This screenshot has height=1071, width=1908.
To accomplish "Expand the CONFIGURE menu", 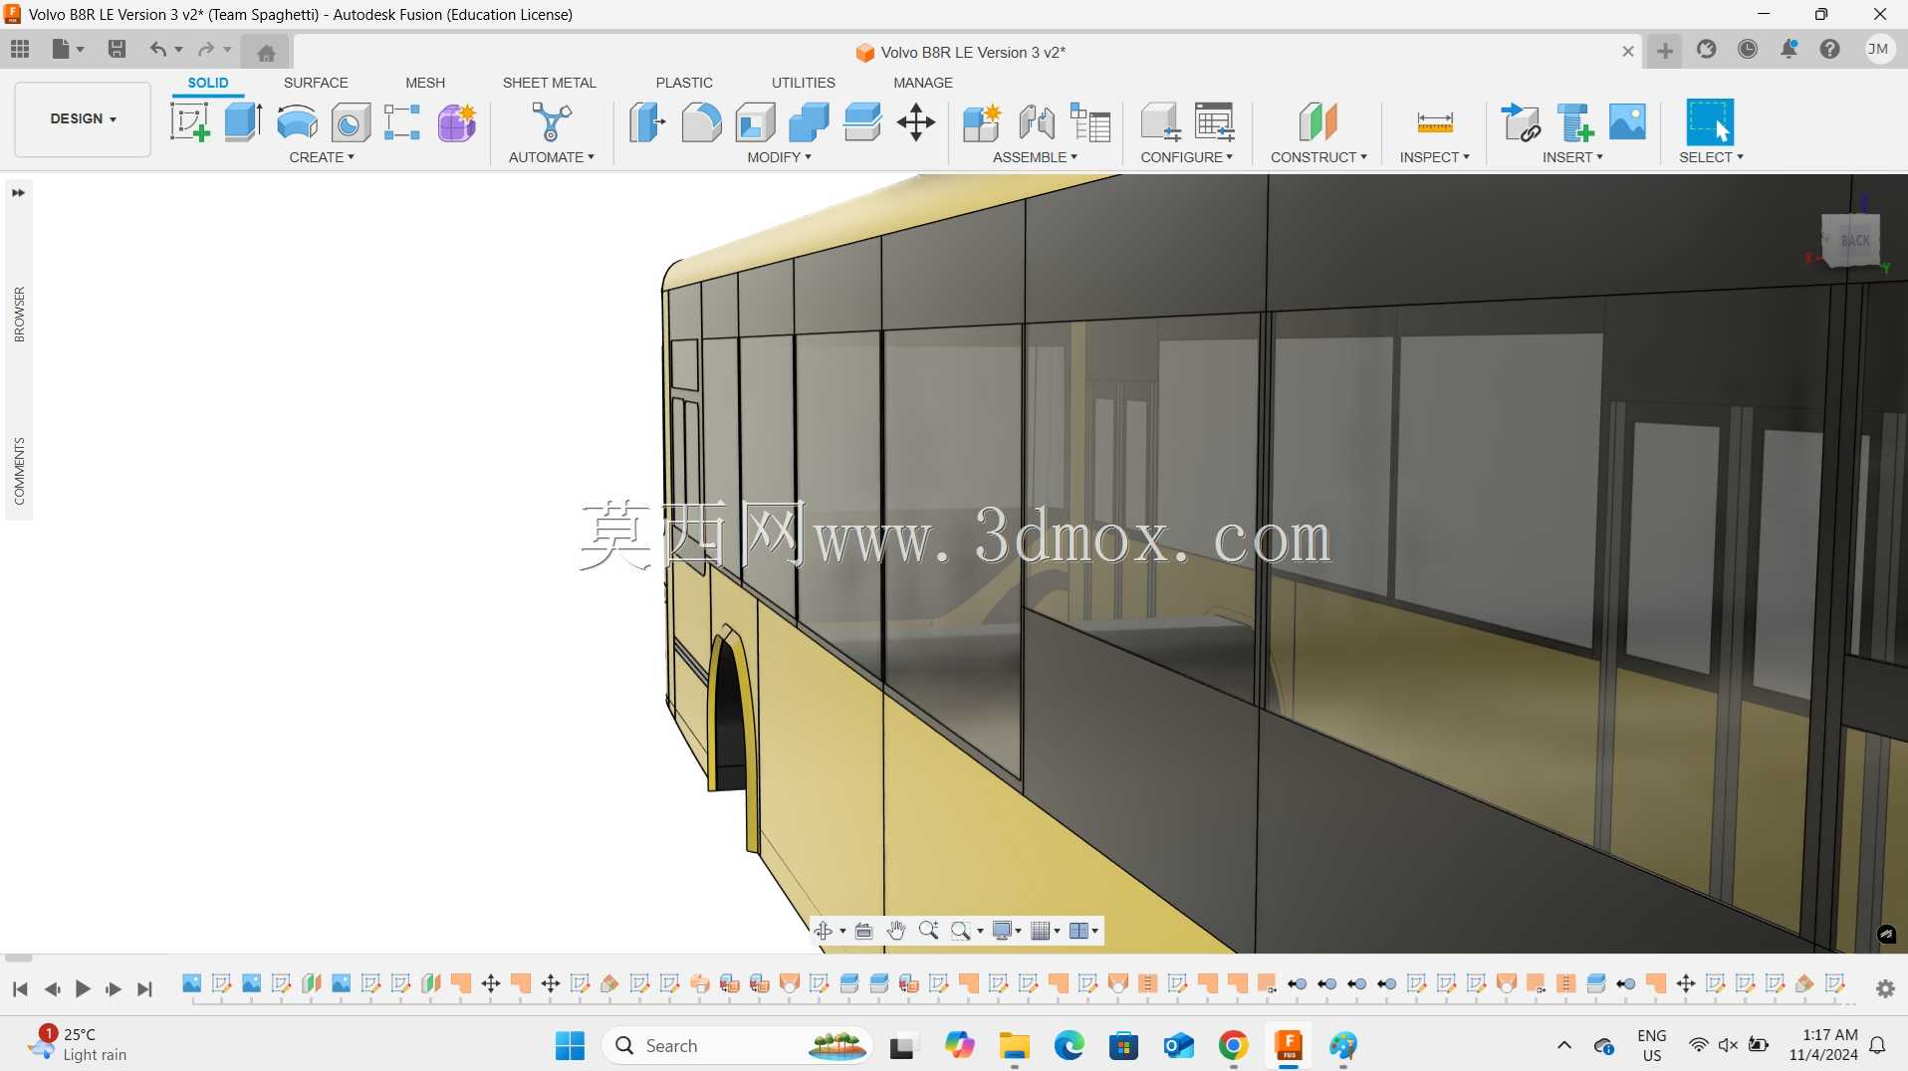I will click(1186, 157).
